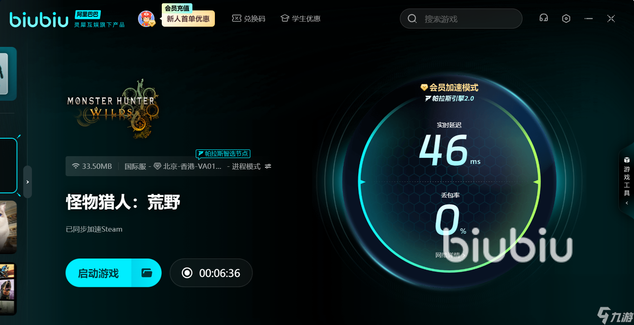The height and width of the screenshot is (325, 634).
Task: Open the user avatar profile
Action: click(147, 19)
